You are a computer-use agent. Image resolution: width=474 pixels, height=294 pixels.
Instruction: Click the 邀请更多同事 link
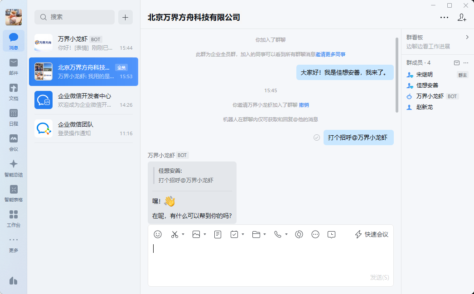coord(330,54)
